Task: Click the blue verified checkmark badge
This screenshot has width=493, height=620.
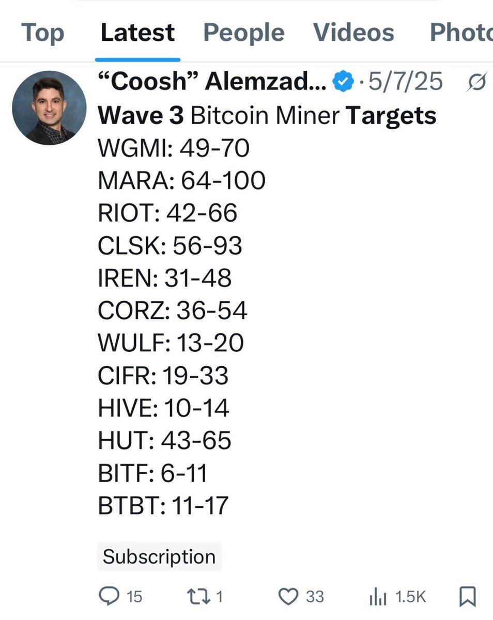Action: coord(343,82)
